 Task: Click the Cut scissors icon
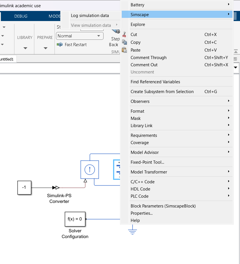pyautogui.click(x=124, y=34)
